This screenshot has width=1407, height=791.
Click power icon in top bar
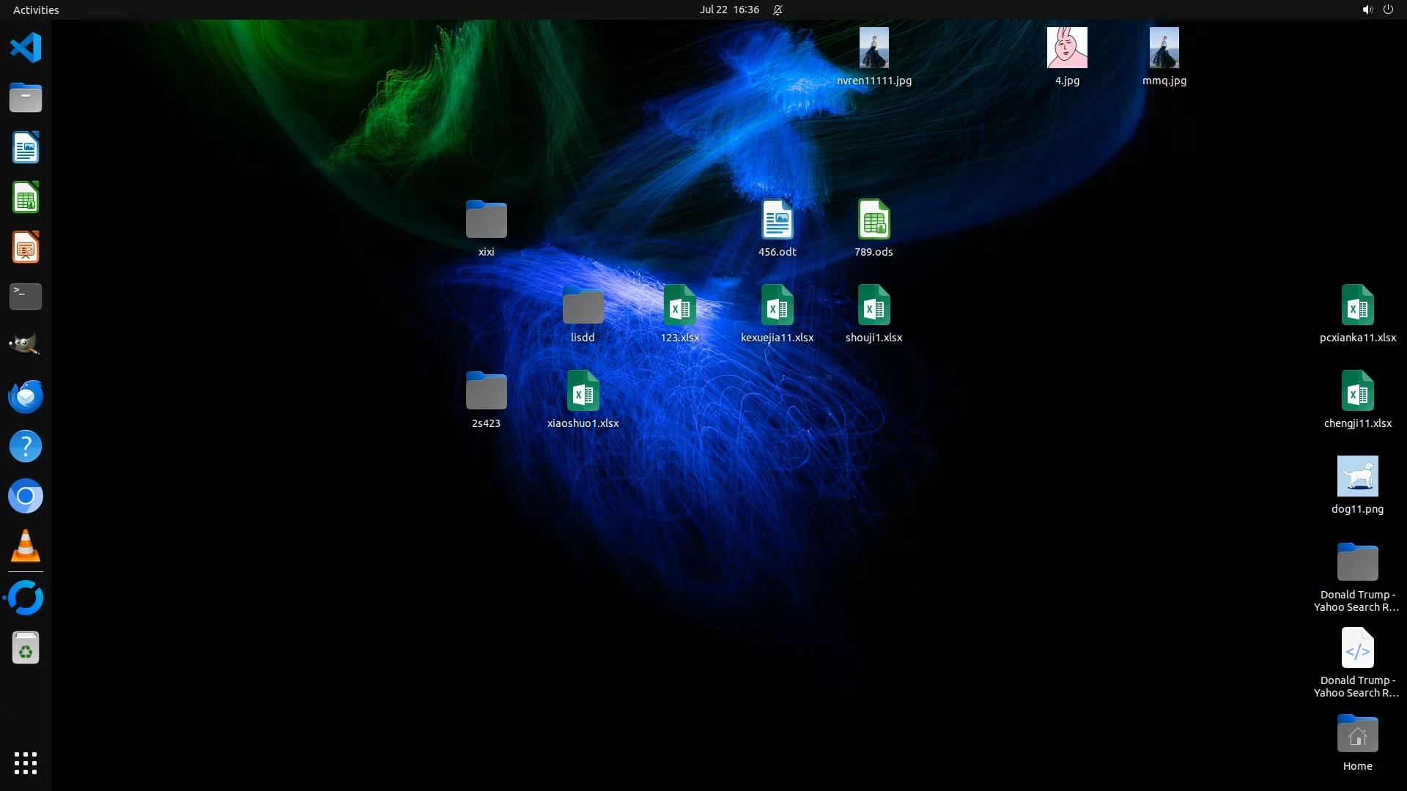(x=1388, y=10)
